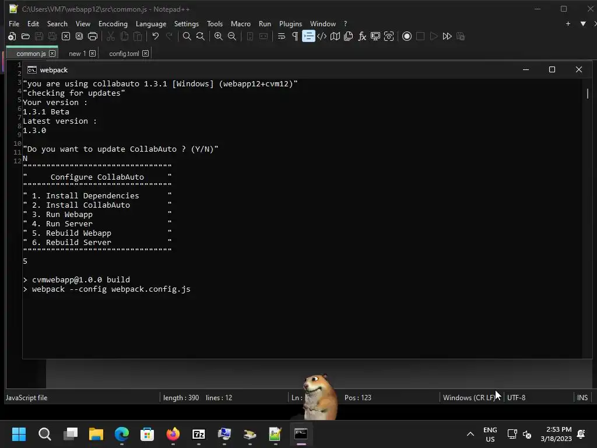Image resolution: width=597 pixels, height=448 pixels.
Task: Toggle INS insert mode in status bar
Action: pos(582,398)
